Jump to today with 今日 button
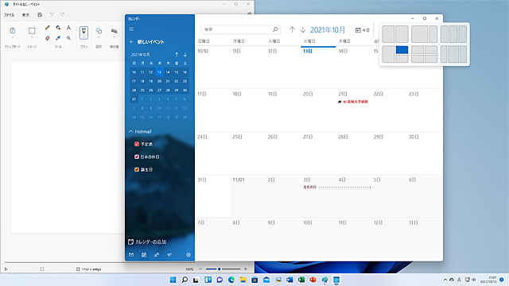The image size is (509, 286). click(x=363, y=30)
